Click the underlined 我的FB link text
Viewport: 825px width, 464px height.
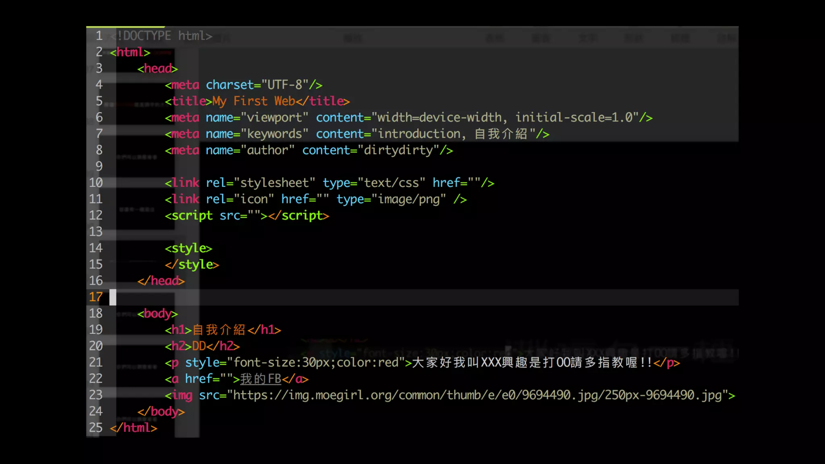[x=260, y=379]
